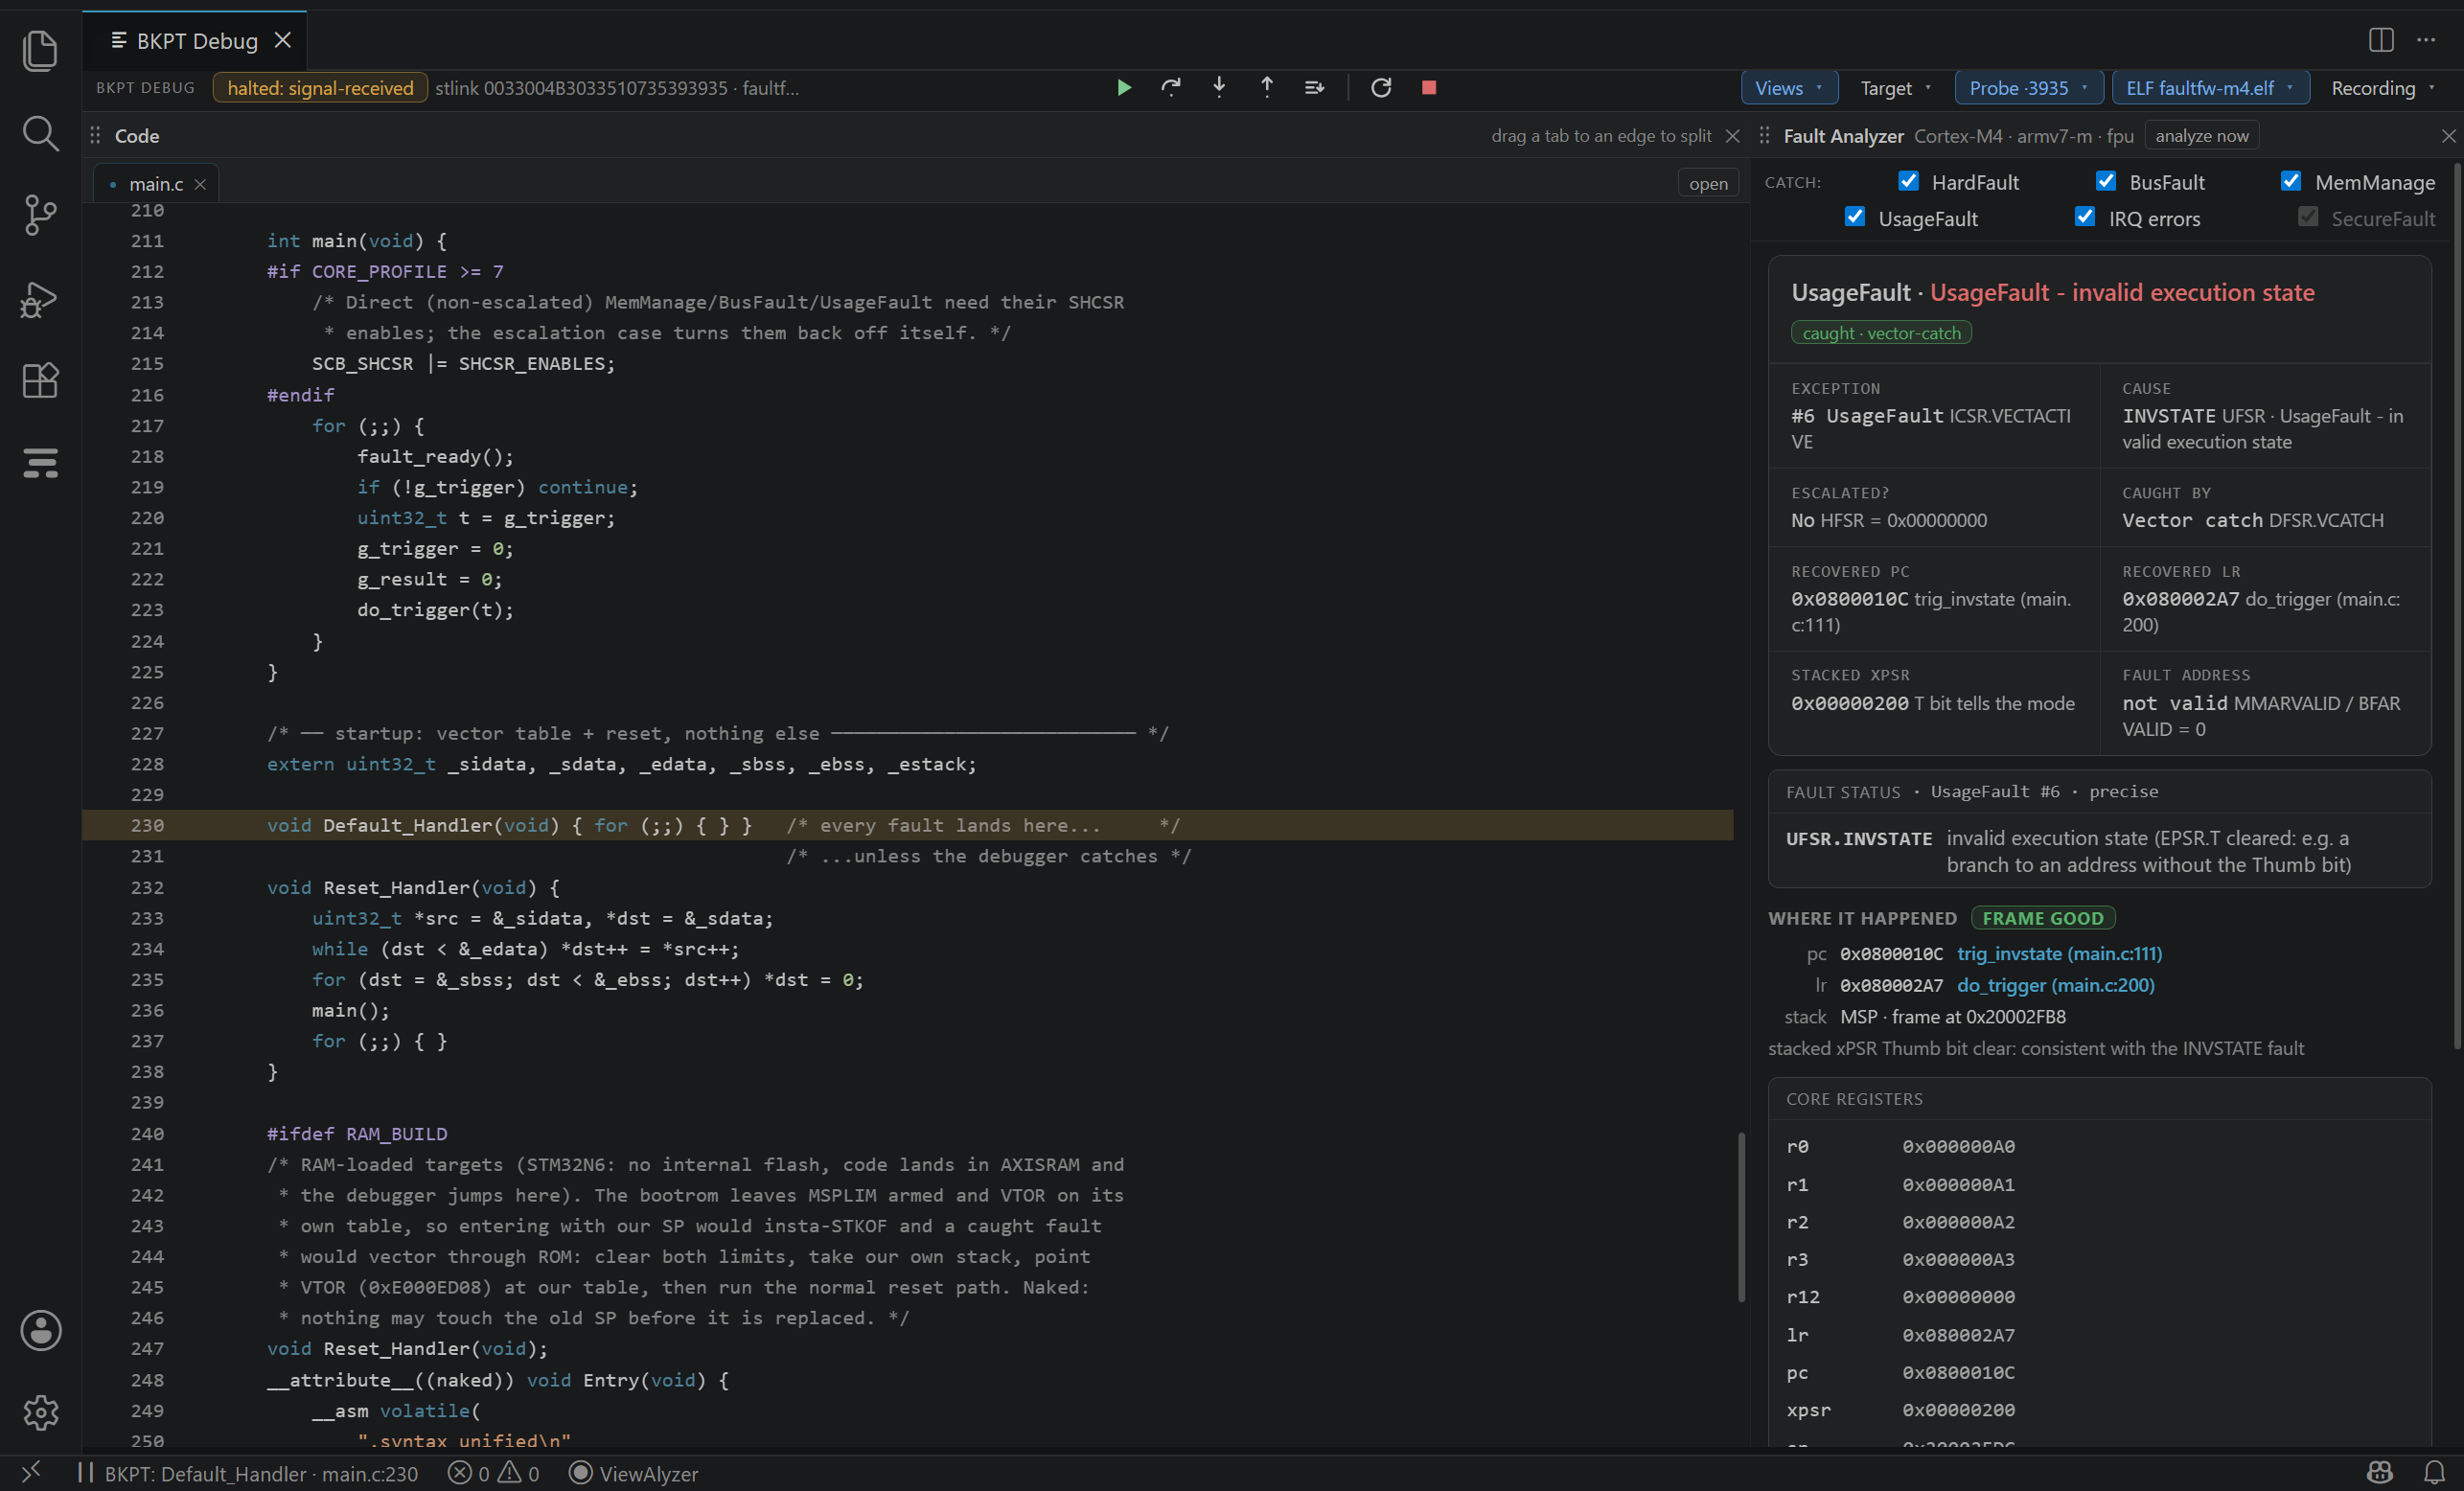Select the xpsr register value 0x00000200
Screen dimensions: 2464x1491
coord(1958,1410)
